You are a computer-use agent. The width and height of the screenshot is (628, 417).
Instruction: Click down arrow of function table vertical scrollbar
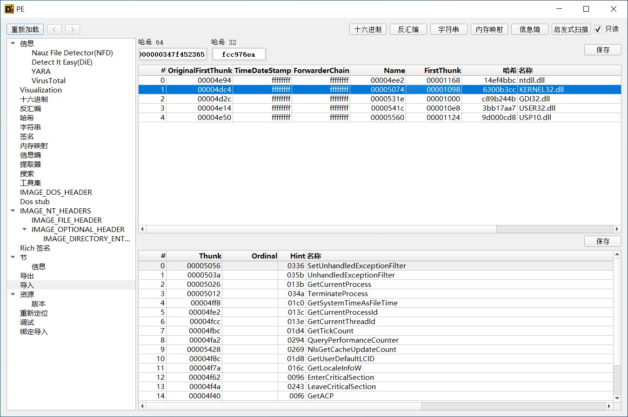tap(617, 398)
